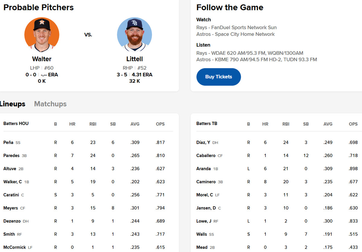Click the AVG column header for TB

[328, 124]
